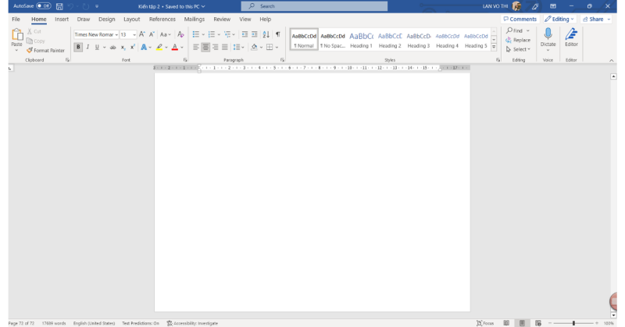The image size is (625, 327).
Task: Click the zoom slider handle
Action: pos(573,323)
